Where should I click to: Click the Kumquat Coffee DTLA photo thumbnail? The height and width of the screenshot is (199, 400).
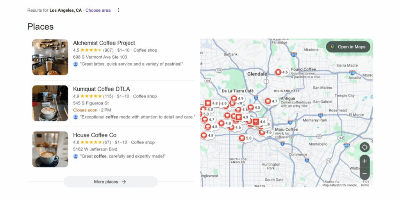pos(50,103)
